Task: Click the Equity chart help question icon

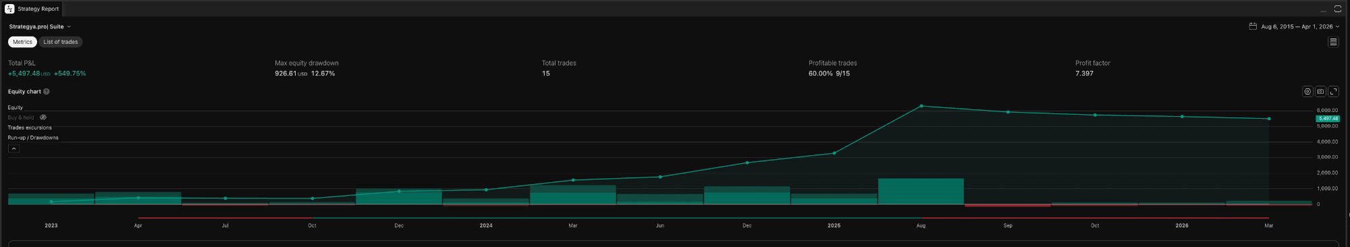Action: pos(47,92)
